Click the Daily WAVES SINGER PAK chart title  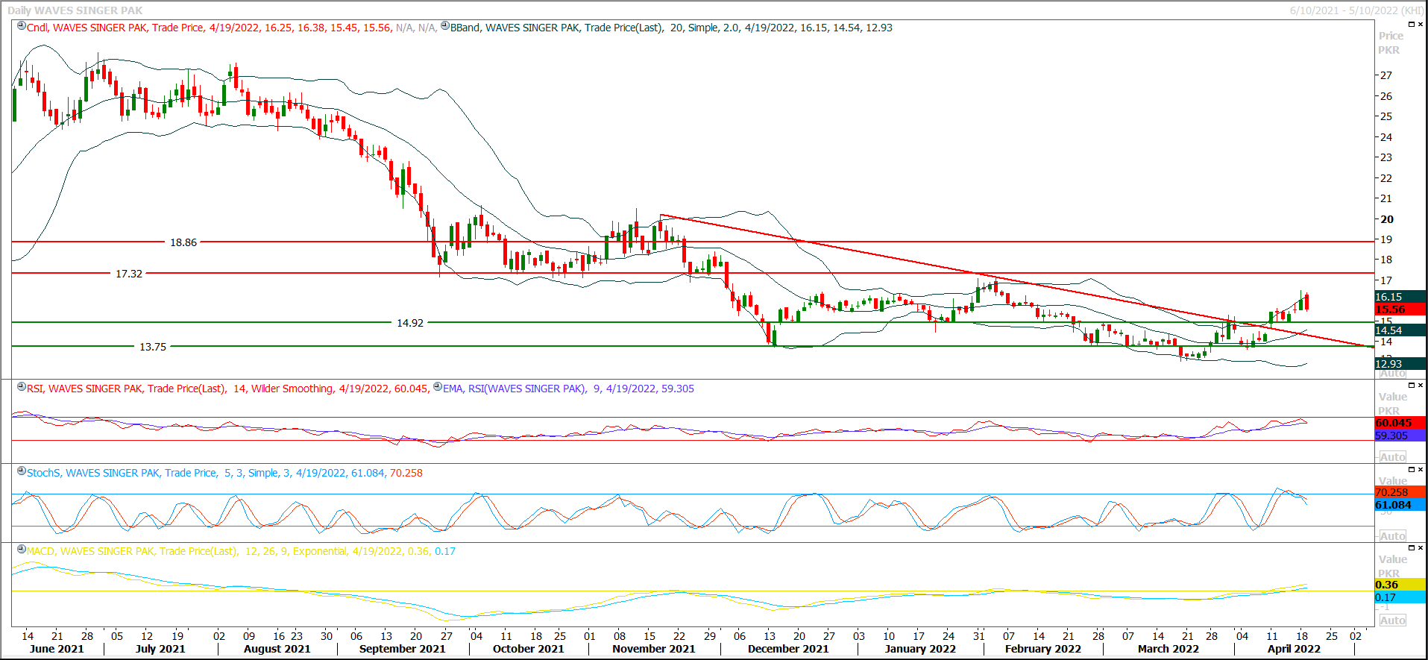pos(75,10)
